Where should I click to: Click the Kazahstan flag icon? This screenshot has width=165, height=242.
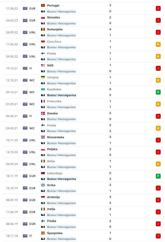tap(43, 89)
